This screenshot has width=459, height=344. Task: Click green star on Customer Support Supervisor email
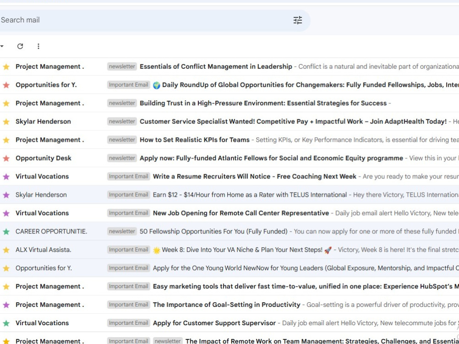pos(6,323)
